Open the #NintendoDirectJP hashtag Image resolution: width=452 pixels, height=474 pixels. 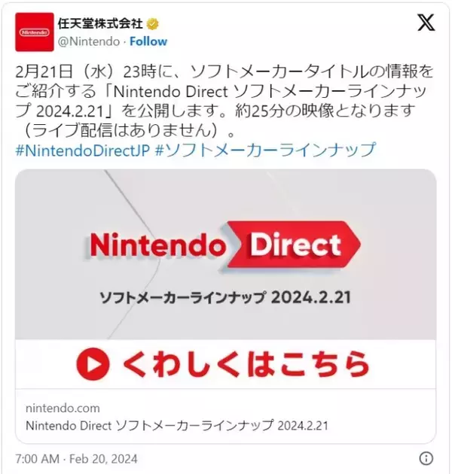[x=83, y=150]
